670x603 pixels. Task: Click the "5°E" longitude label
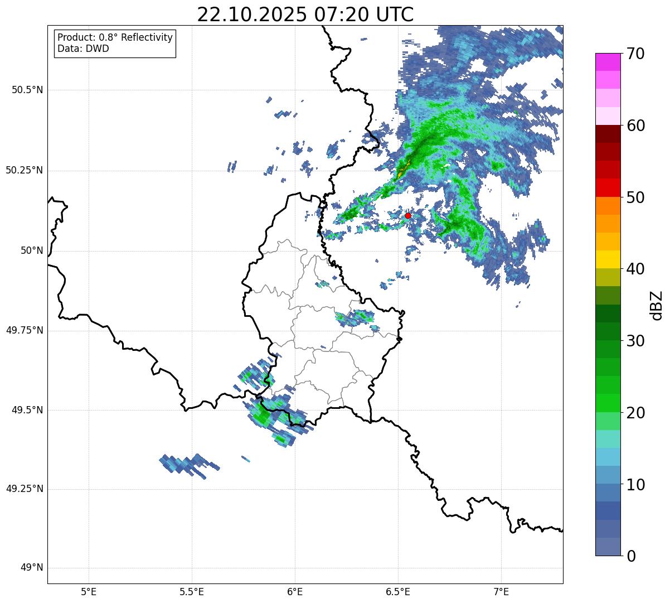click(x=89, y=592)
